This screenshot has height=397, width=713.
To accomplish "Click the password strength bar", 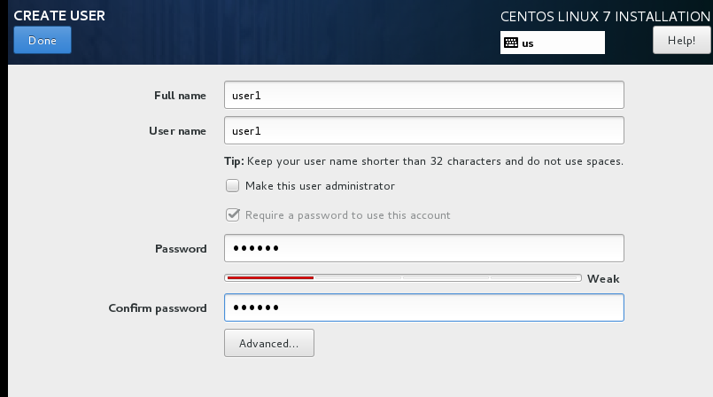I will click(x=402, y=278).
